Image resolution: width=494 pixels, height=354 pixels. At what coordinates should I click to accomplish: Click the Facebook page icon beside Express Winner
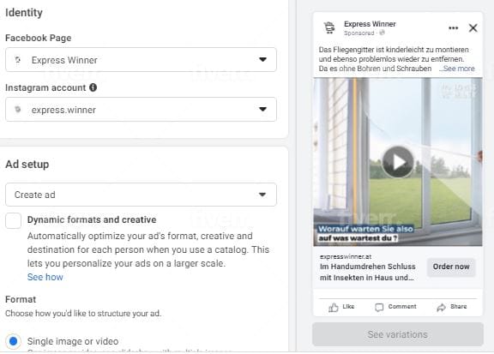(18, 59)
